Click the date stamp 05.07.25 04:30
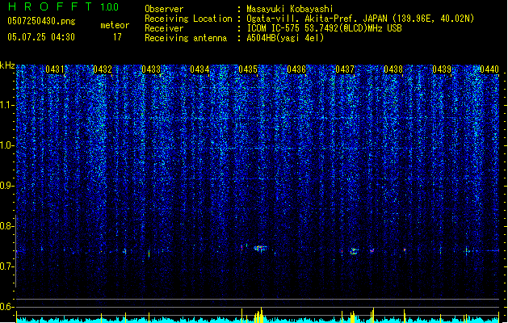This screenshot has width=508, height=323. coord(41,37)
